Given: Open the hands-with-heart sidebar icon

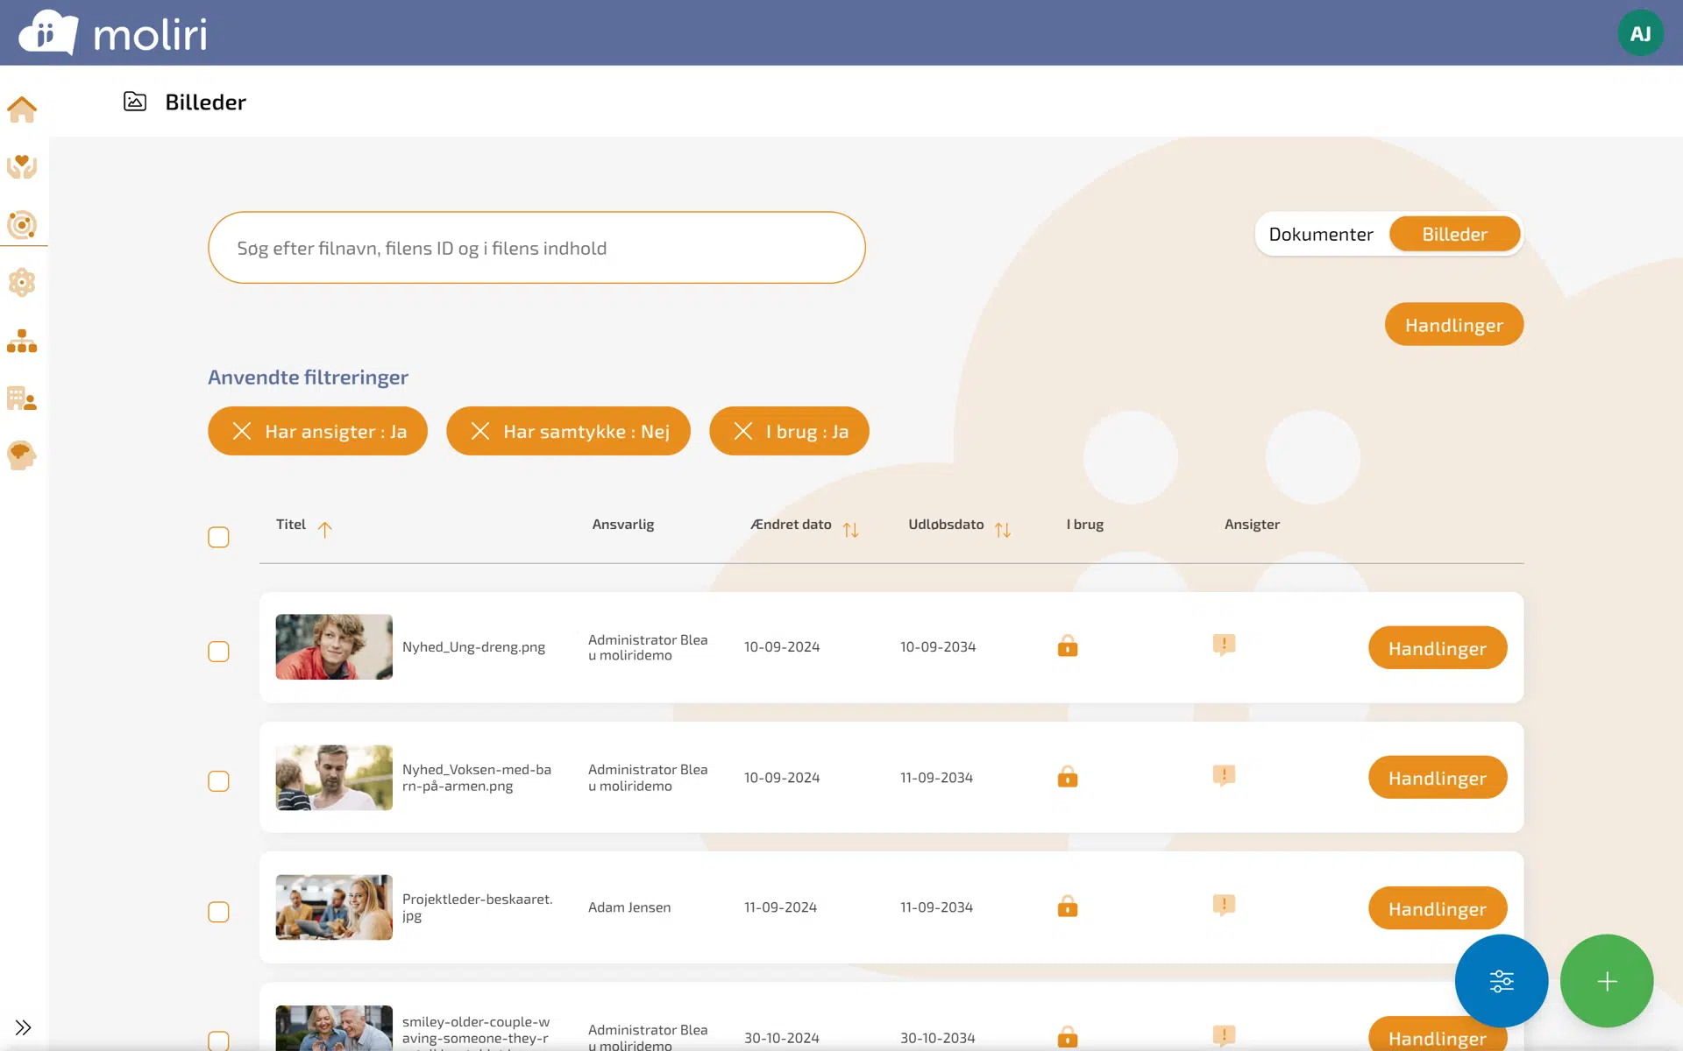Looking at the screenshot, I should (22, 166).
